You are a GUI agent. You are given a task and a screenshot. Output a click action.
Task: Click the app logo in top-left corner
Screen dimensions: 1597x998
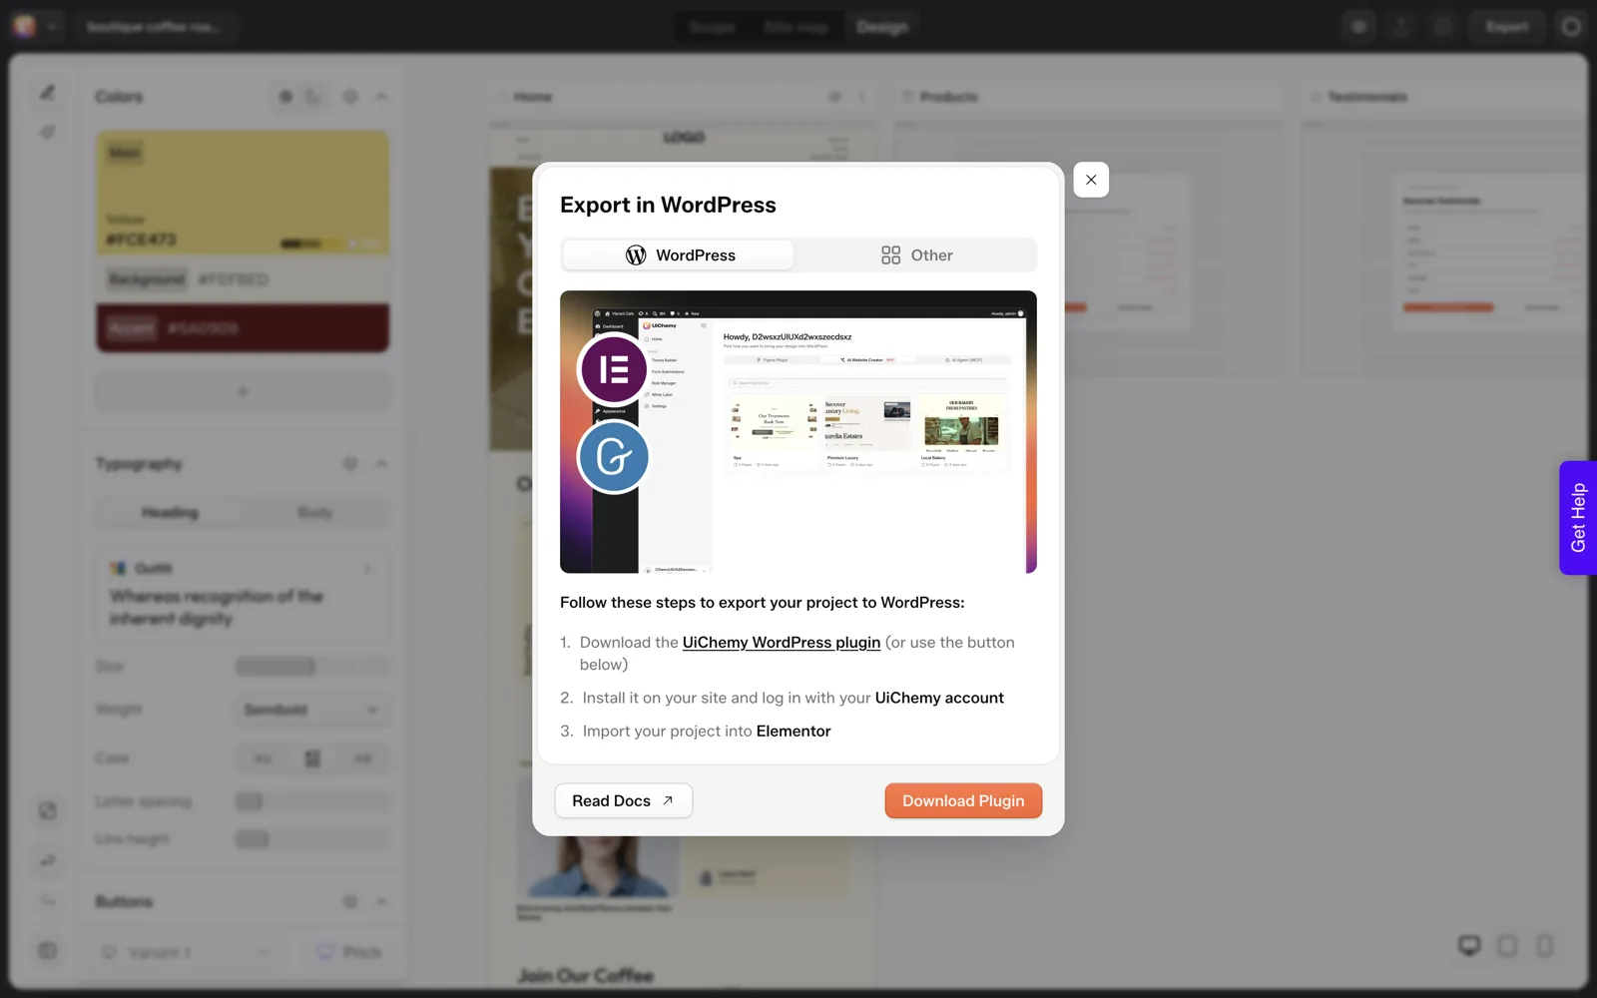click(25, 27)
